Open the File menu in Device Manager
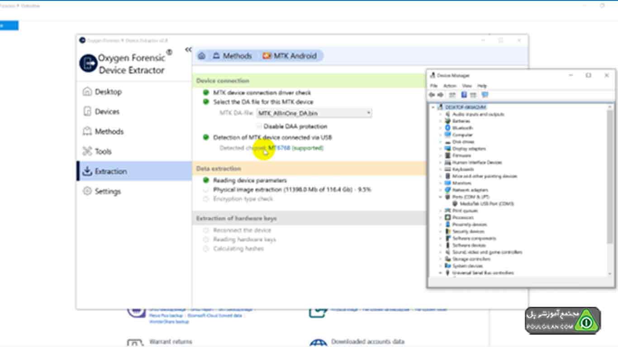The width and height of the screenshot is (618, 347). click(434, 86)
